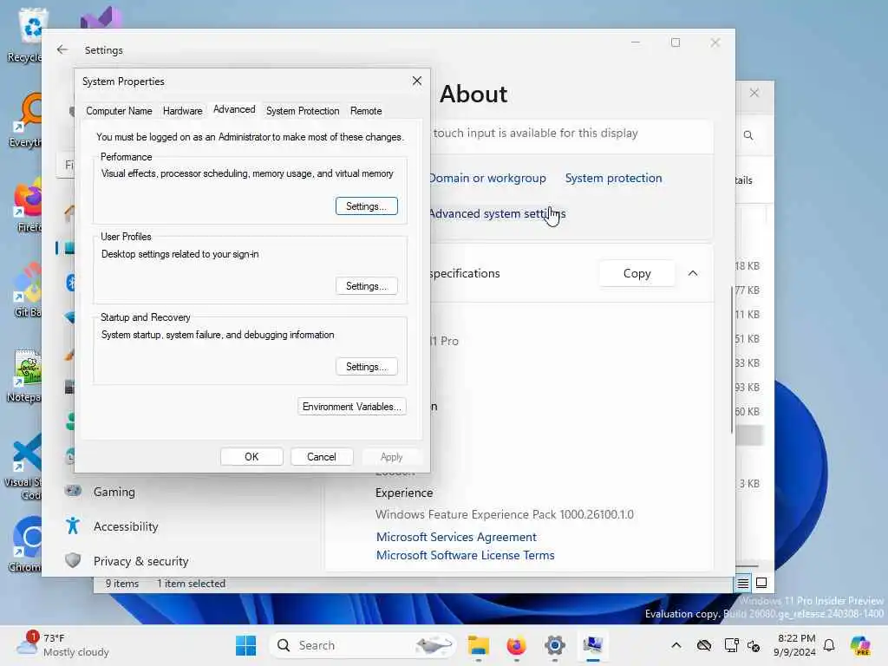This screenshot has height=666, width=888.
Task: Close the System Properties dialog
Action: click(417, 81)
